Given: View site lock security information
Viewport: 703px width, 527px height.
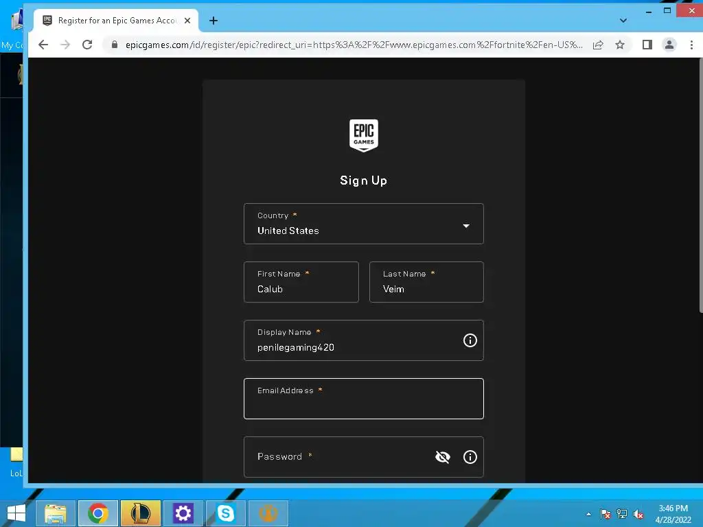Looking at the screenshot, I should coord(115,45).
